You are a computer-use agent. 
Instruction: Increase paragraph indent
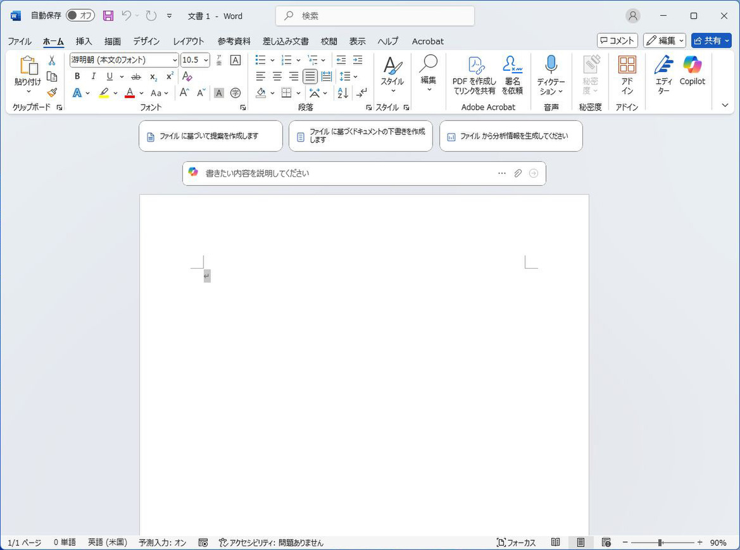coord(358,60)
